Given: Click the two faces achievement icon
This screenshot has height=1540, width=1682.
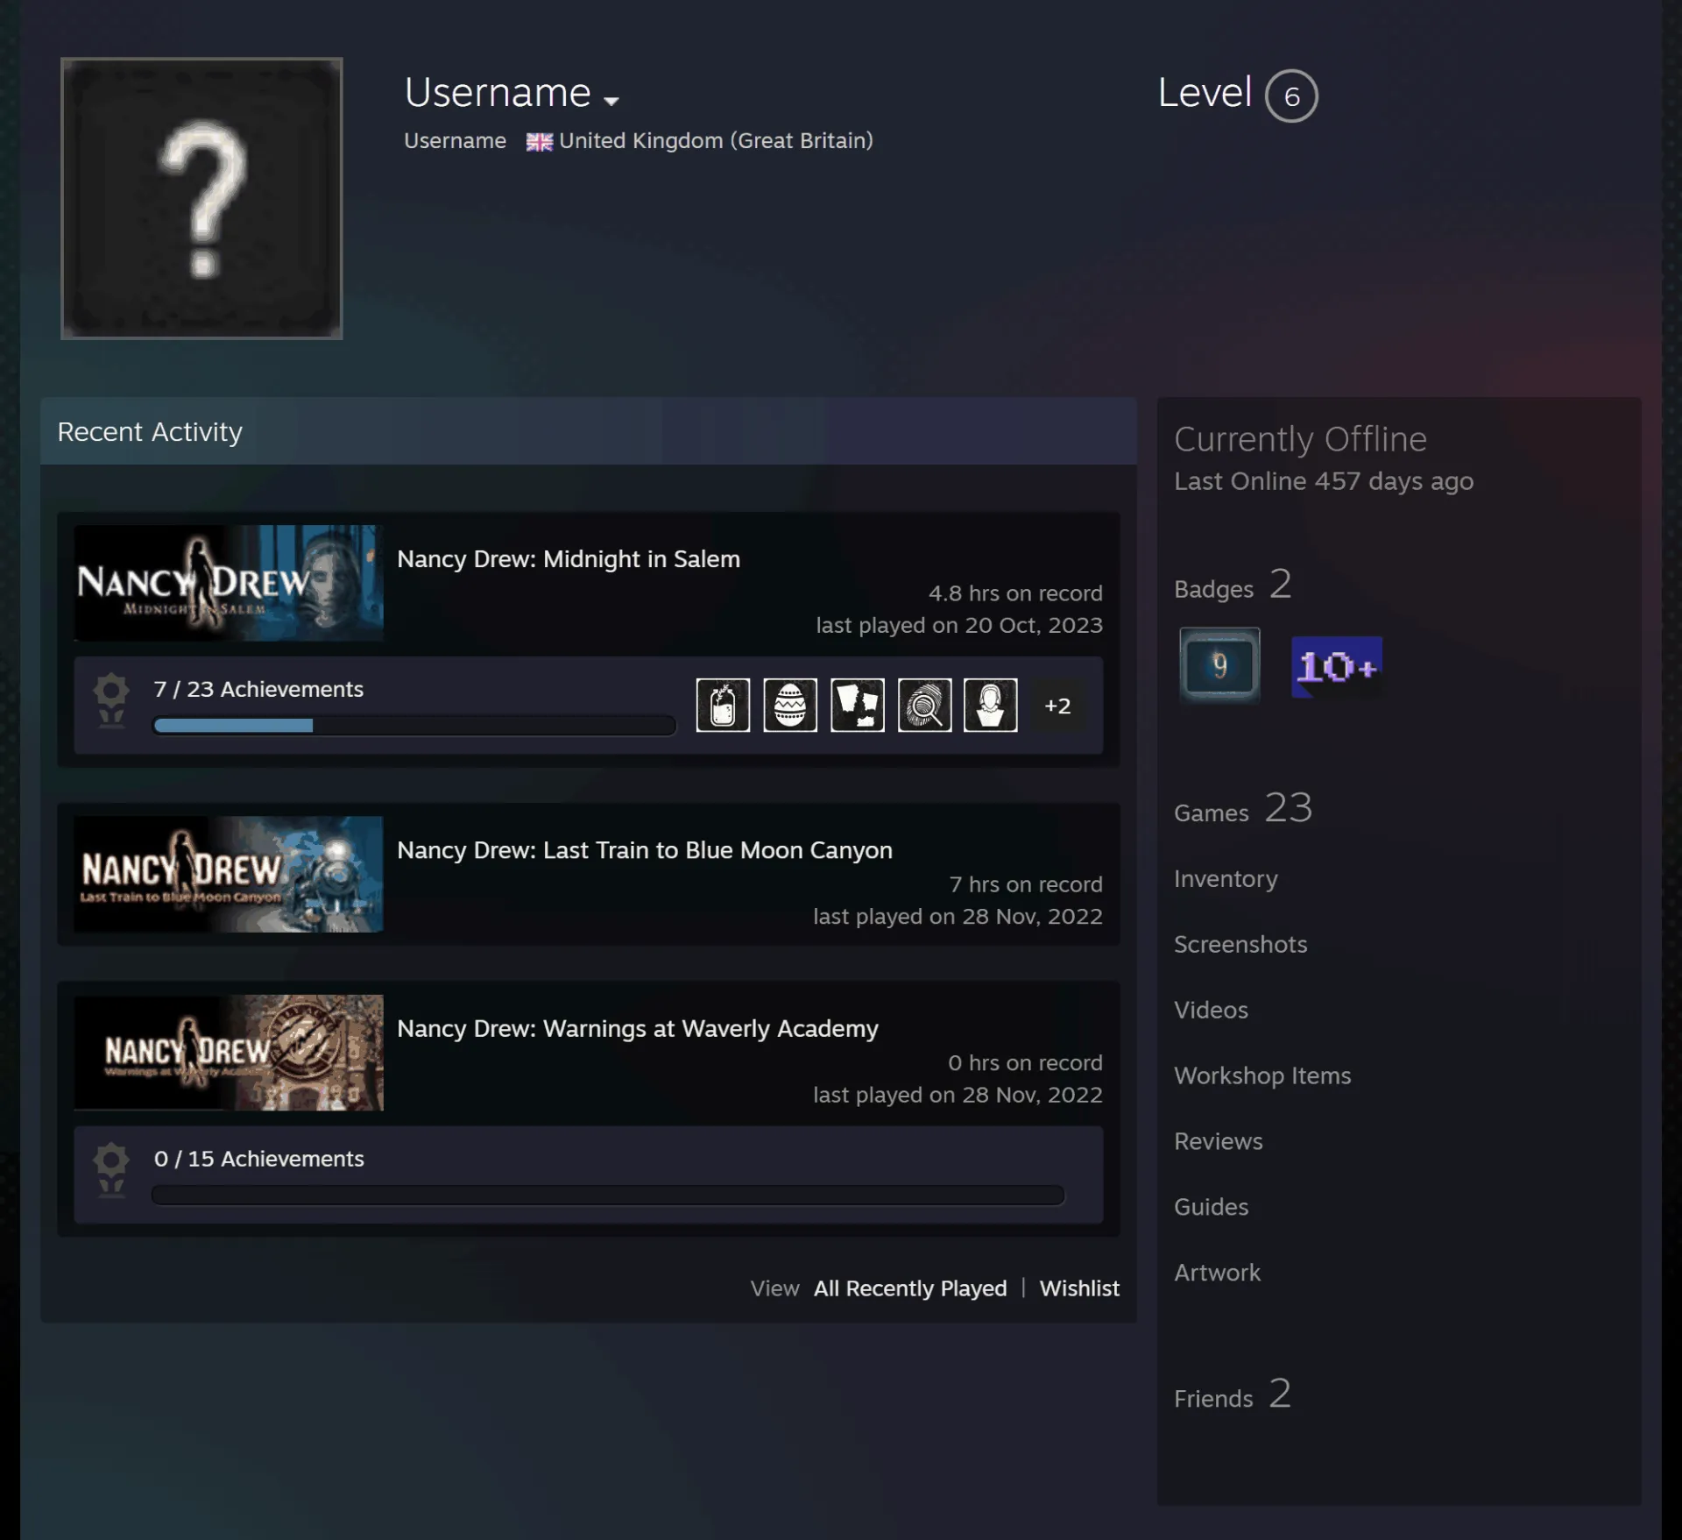Looking at the screenshot, I should pyautogui.click(x=857, y=705).
